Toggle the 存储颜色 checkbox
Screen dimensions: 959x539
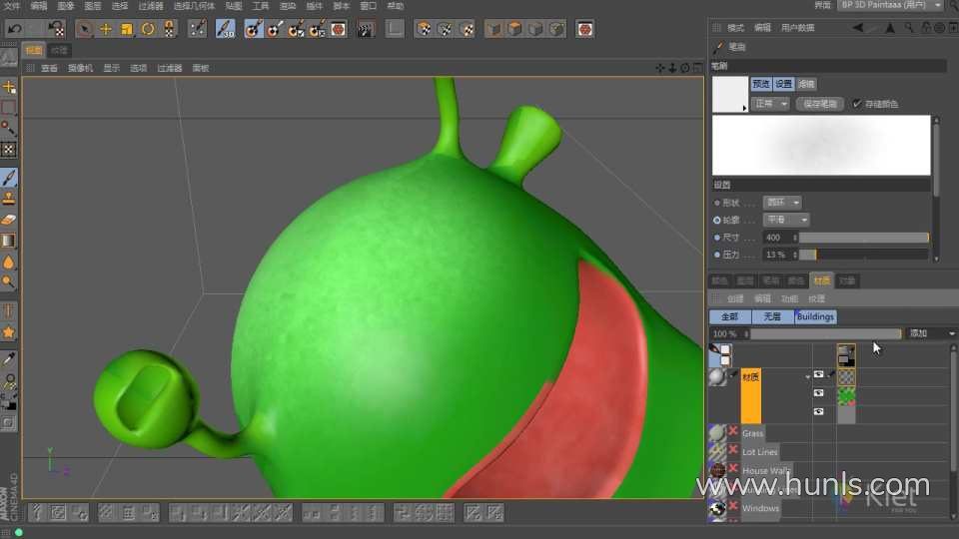click(x=857, y=103)
